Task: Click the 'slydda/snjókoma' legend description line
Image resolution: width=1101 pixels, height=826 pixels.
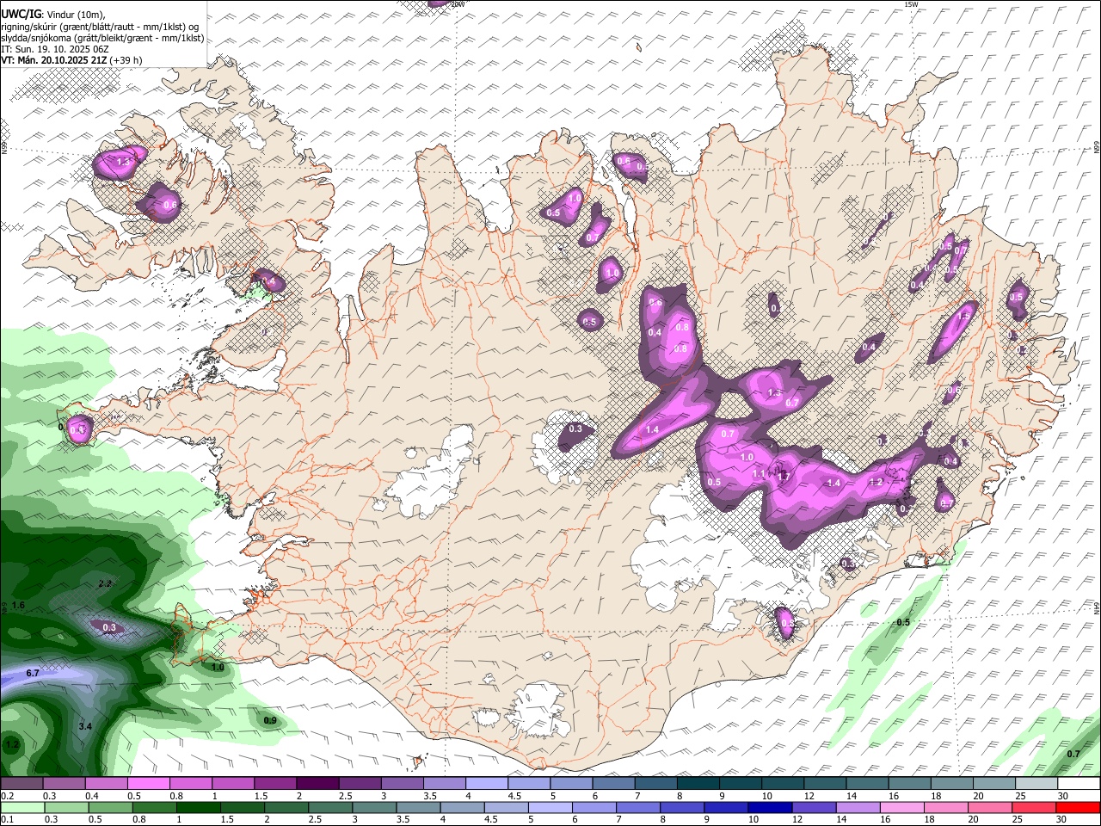Action: (x=103, y=38)
